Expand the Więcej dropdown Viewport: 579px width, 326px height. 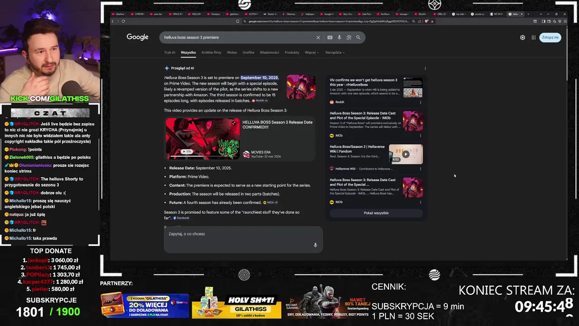312,53
